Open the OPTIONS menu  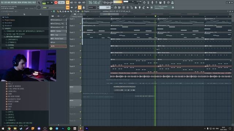pos(24,3)
